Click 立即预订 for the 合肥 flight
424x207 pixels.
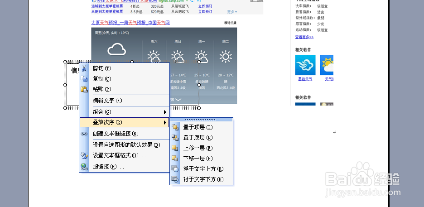(x=205, y=12)
